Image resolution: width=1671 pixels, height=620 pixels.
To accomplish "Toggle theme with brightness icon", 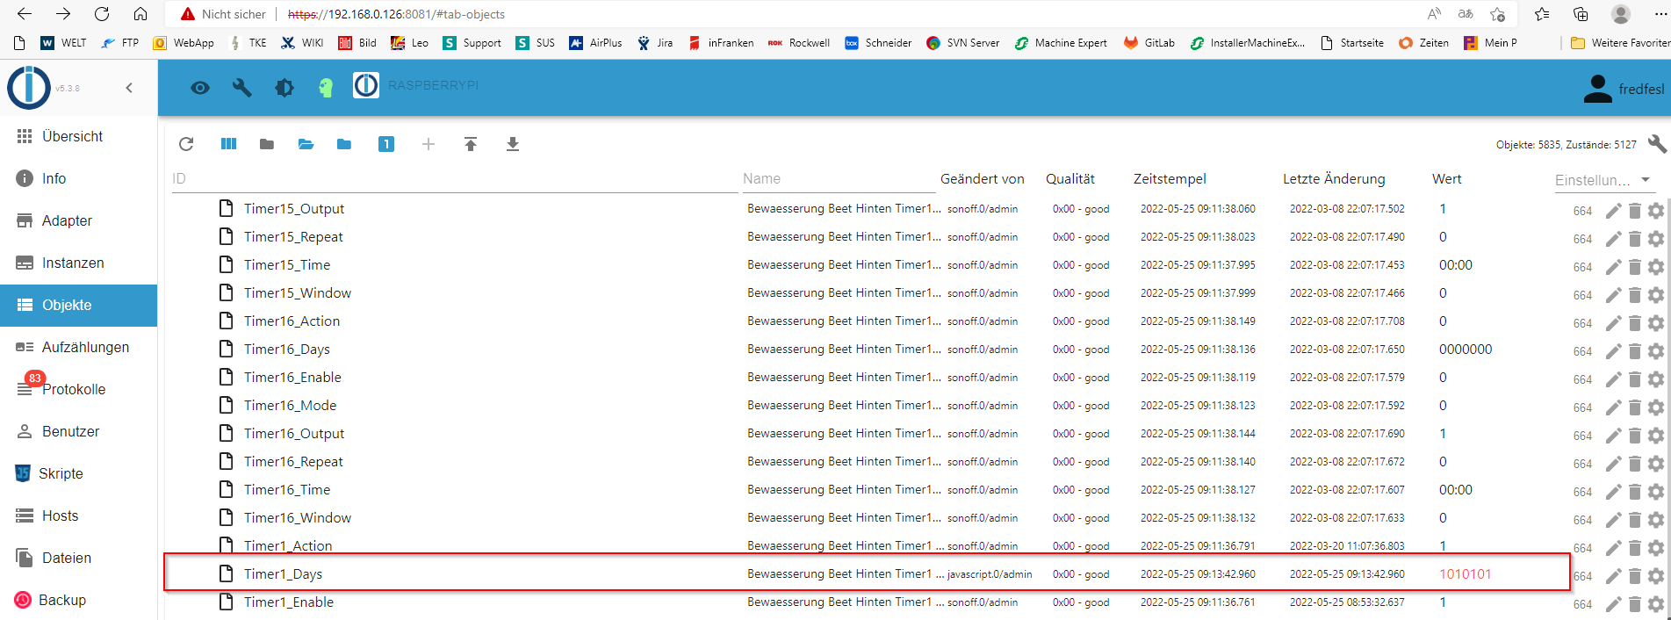I will pos(284,88).
